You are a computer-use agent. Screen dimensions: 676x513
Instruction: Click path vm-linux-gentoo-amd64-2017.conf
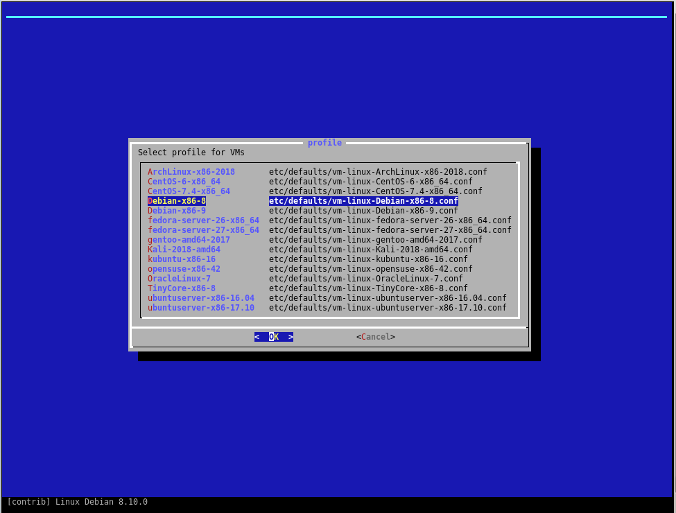click(376, 240)
